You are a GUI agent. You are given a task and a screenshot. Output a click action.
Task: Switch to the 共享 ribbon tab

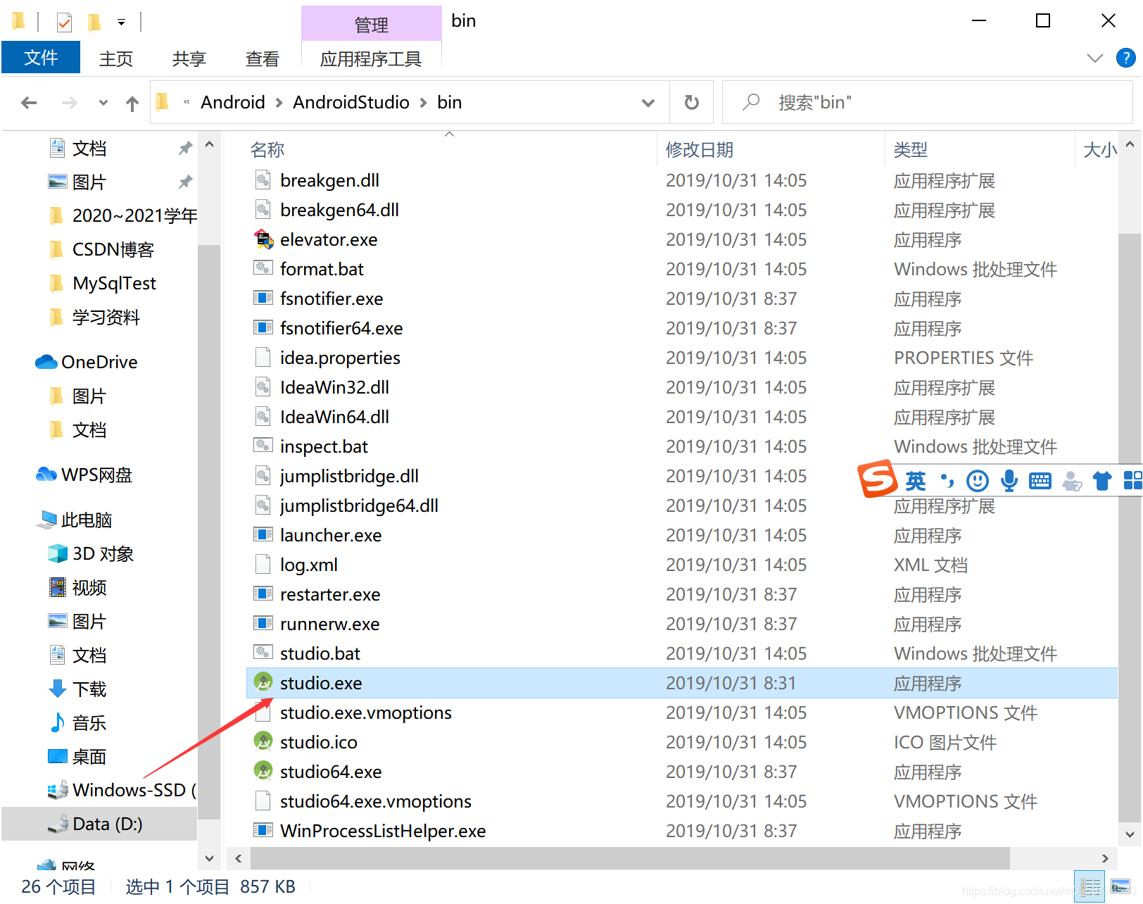point(189,58)
